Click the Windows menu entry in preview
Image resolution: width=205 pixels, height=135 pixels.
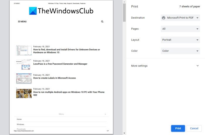click(20, 124)
